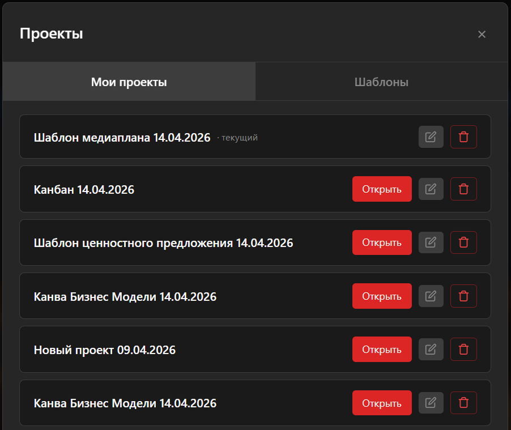
Task: Edit the Новый проект 09.04.2026 entry
Action: [x=431, y=350]
